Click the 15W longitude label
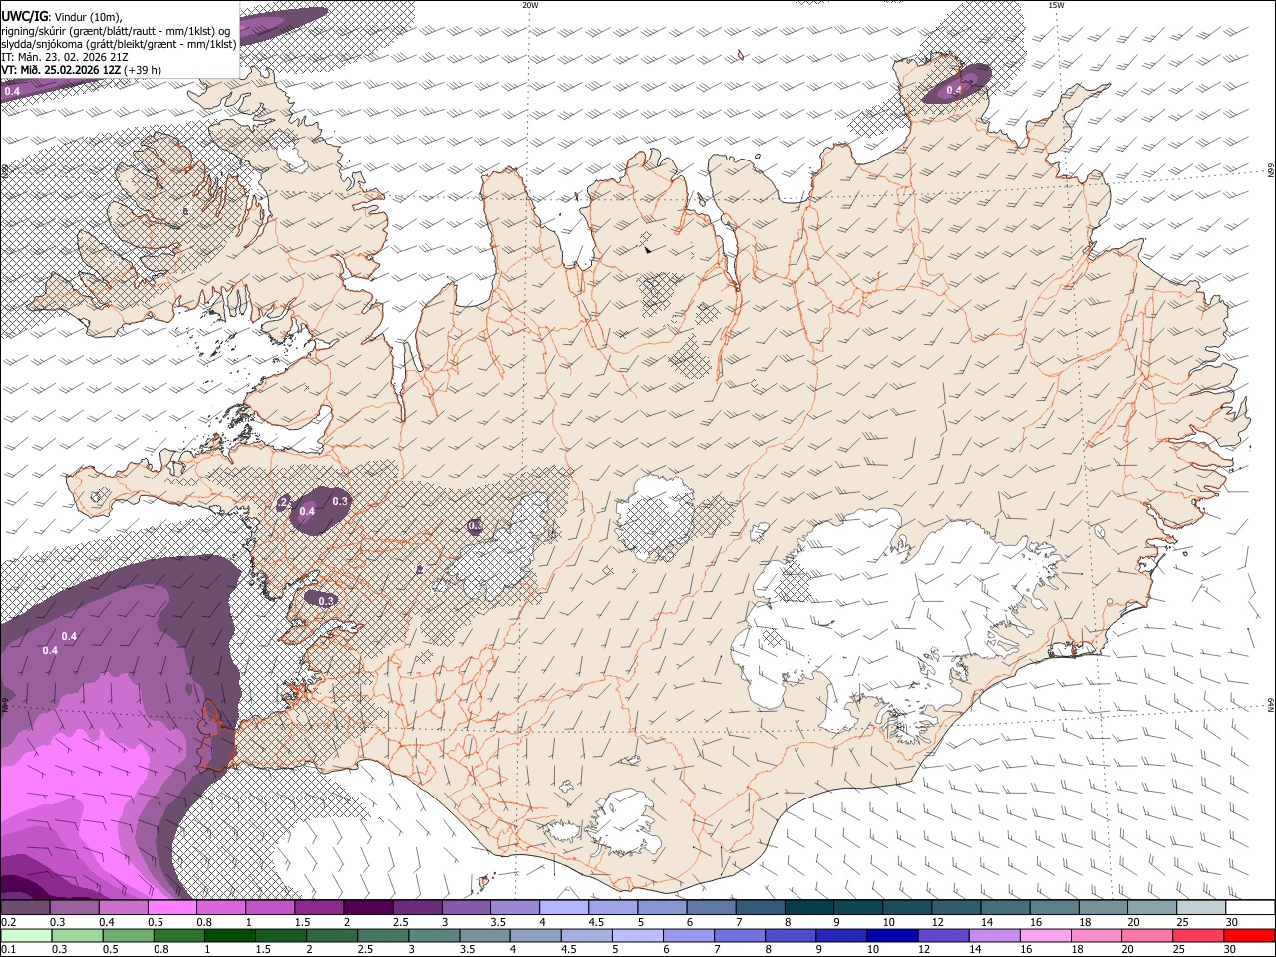Image resolution: width=1276 pixels, height=957 pixels. click(1056, 5)
